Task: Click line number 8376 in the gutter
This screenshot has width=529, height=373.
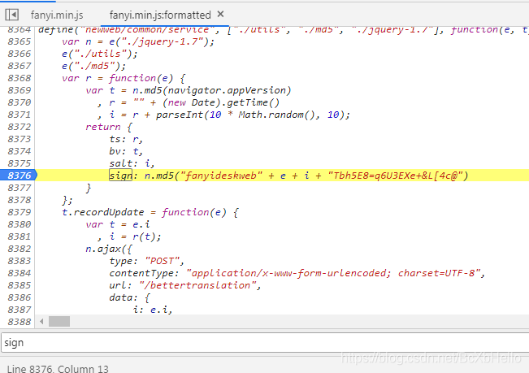Action: (20, 176)
